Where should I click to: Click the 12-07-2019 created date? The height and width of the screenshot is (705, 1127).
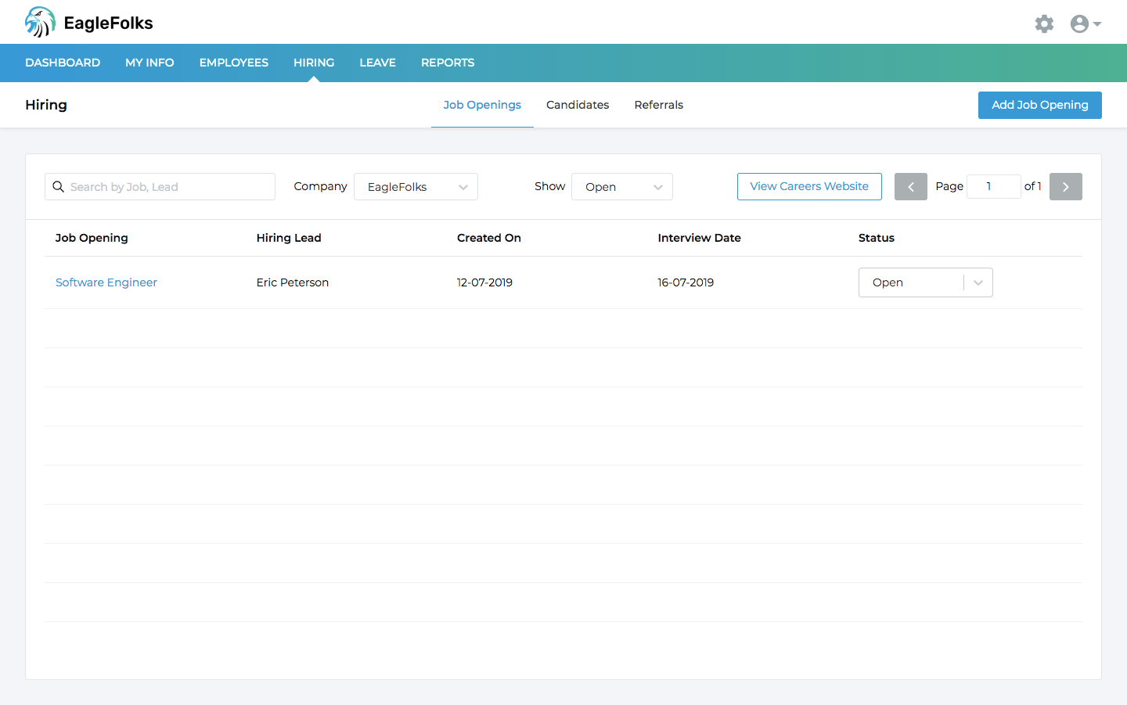(x=485, y=282)
